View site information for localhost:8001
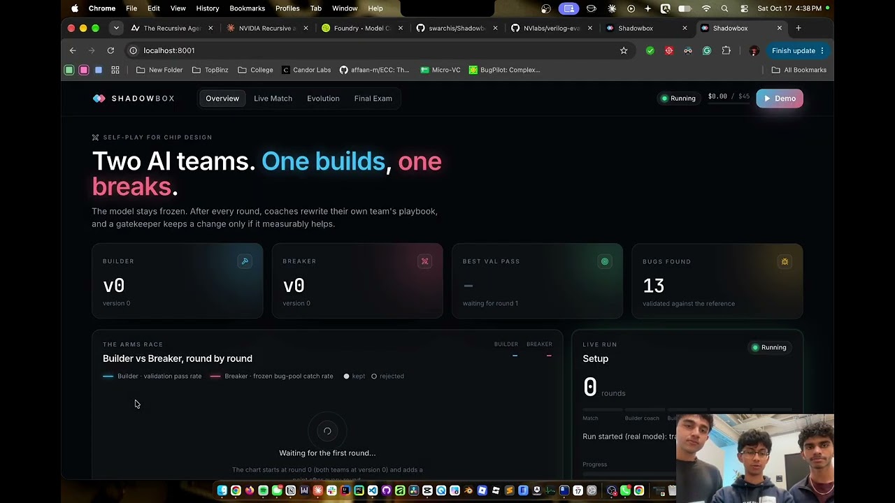 coord(134,50)
